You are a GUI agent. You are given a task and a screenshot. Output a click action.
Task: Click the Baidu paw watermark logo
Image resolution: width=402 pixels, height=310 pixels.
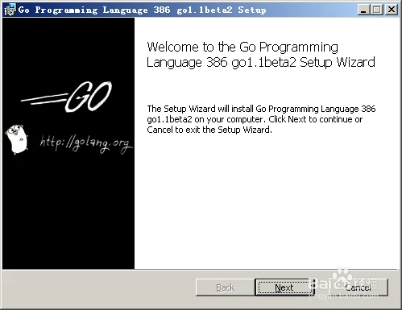point(341,276)
